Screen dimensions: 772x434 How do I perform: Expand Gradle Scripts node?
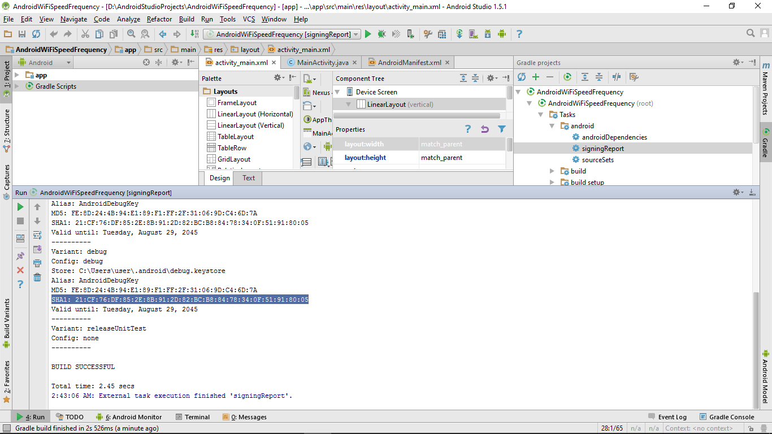coord(17,86)
